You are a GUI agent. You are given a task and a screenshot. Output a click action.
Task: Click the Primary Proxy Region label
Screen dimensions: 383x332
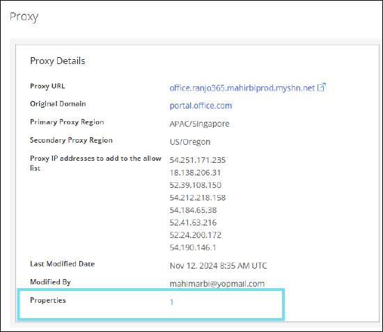[67, 122]
